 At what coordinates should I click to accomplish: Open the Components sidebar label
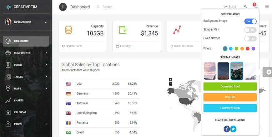[x=22, y=53]
